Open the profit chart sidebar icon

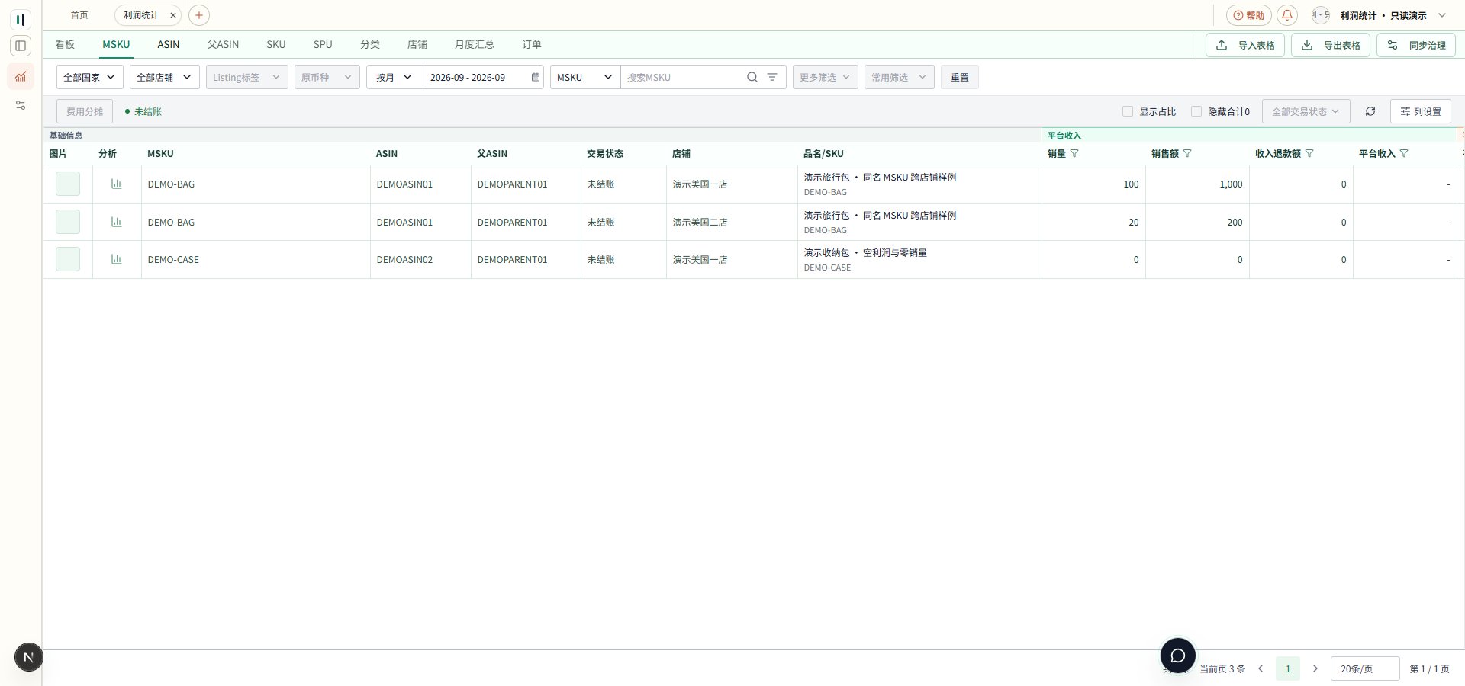point(21,76)
